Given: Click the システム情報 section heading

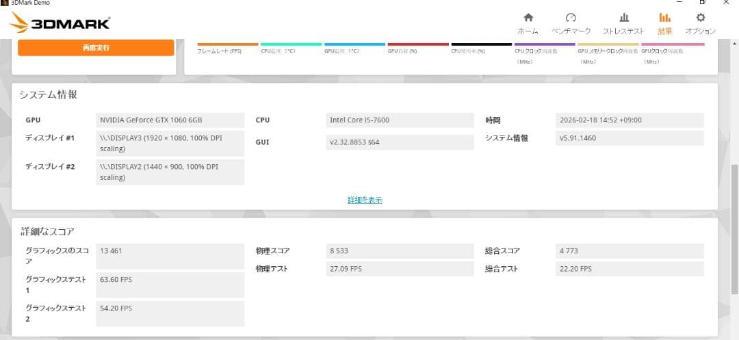Looking at the screenshot, I should [48, 94].
